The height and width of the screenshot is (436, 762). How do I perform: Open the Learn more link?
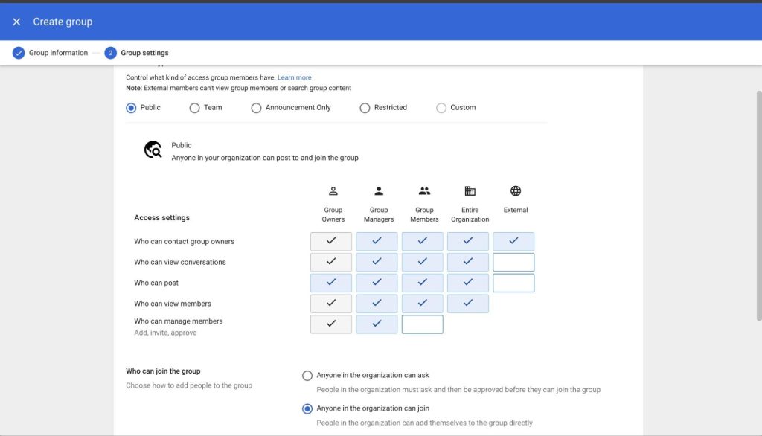click(x=295, y=77)
